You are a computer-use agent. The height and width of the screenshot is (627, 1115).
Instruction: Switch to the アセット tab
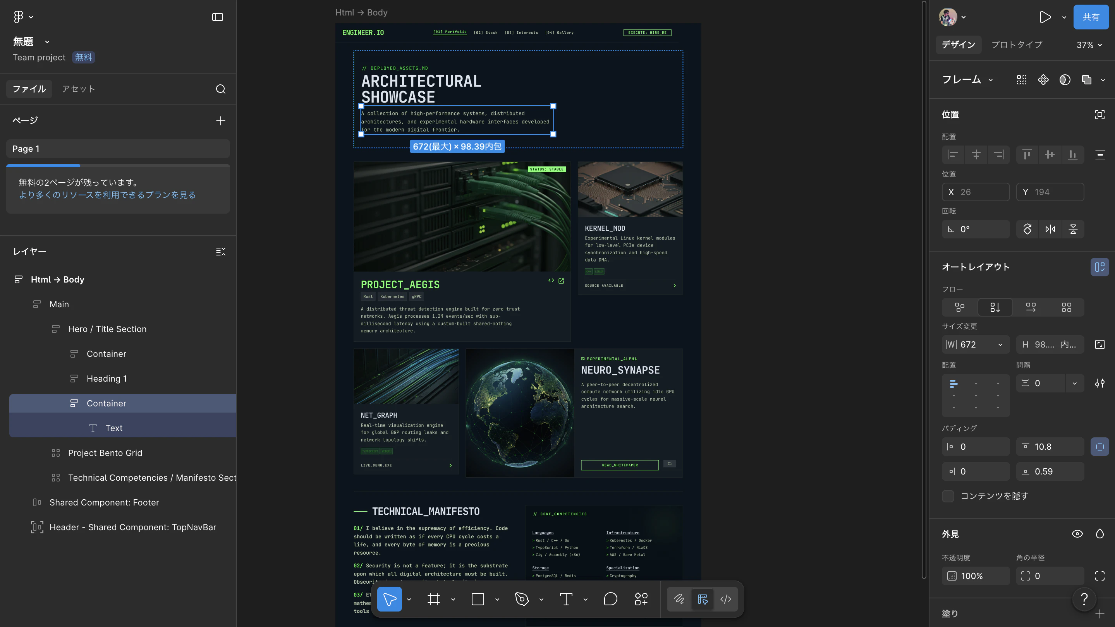click(x=78, y=89)
